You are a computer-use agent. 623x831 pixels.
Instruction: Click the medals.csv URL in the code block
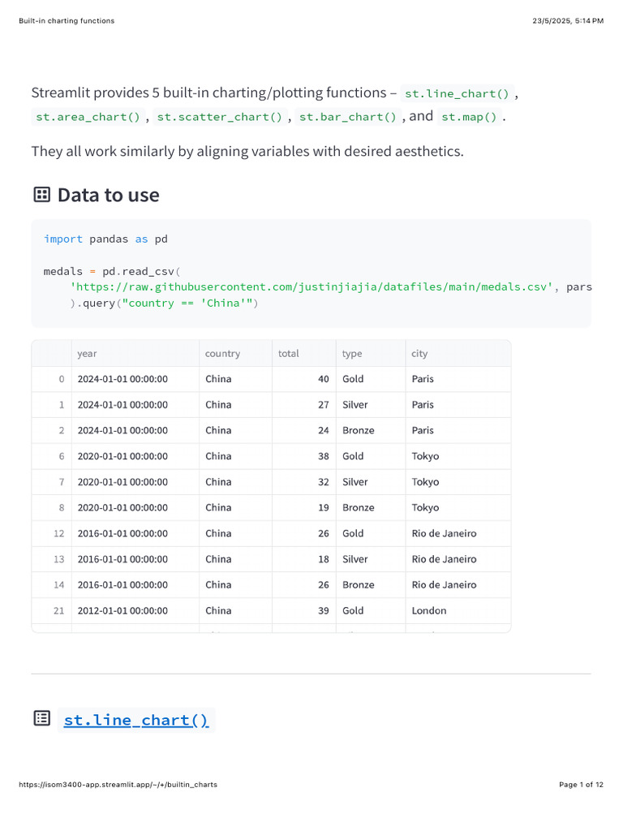pyautogui.click(x=311, y=286)
